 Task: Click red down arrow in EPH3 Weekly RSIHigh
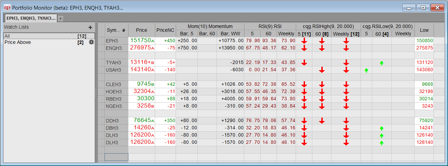[346, 41]
